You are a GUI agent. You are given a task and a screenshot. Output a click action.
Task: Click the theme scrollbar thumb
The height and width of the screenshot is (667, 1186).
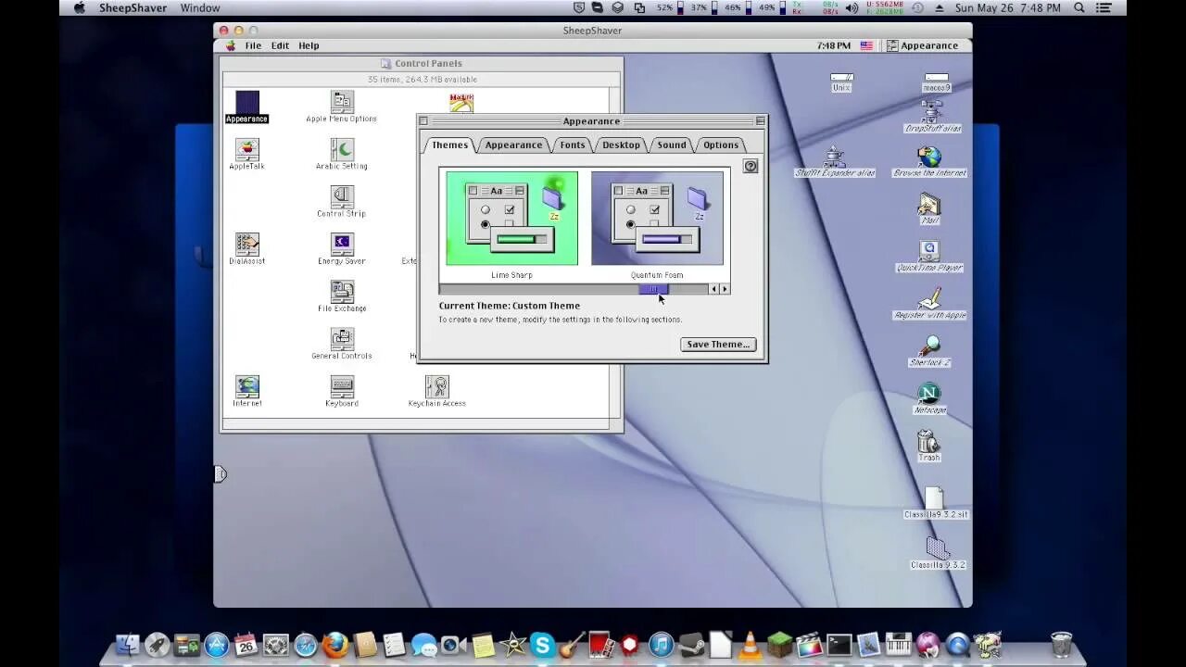click(x=653, y=289)
